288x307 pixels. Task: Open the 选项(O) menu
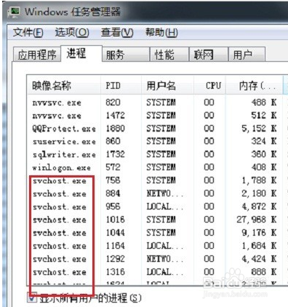click(72, 32)
